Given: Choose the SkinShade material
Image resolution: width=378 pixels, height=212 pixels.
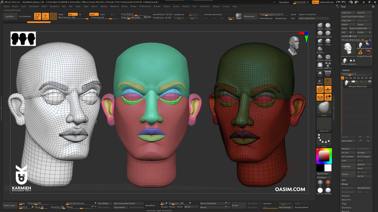Looking at the screenshot, I should coord(328,191).
